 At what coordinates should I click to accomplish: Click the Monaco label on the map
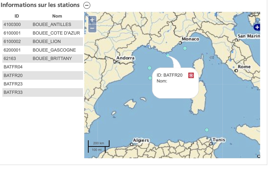tap(190, 39)
